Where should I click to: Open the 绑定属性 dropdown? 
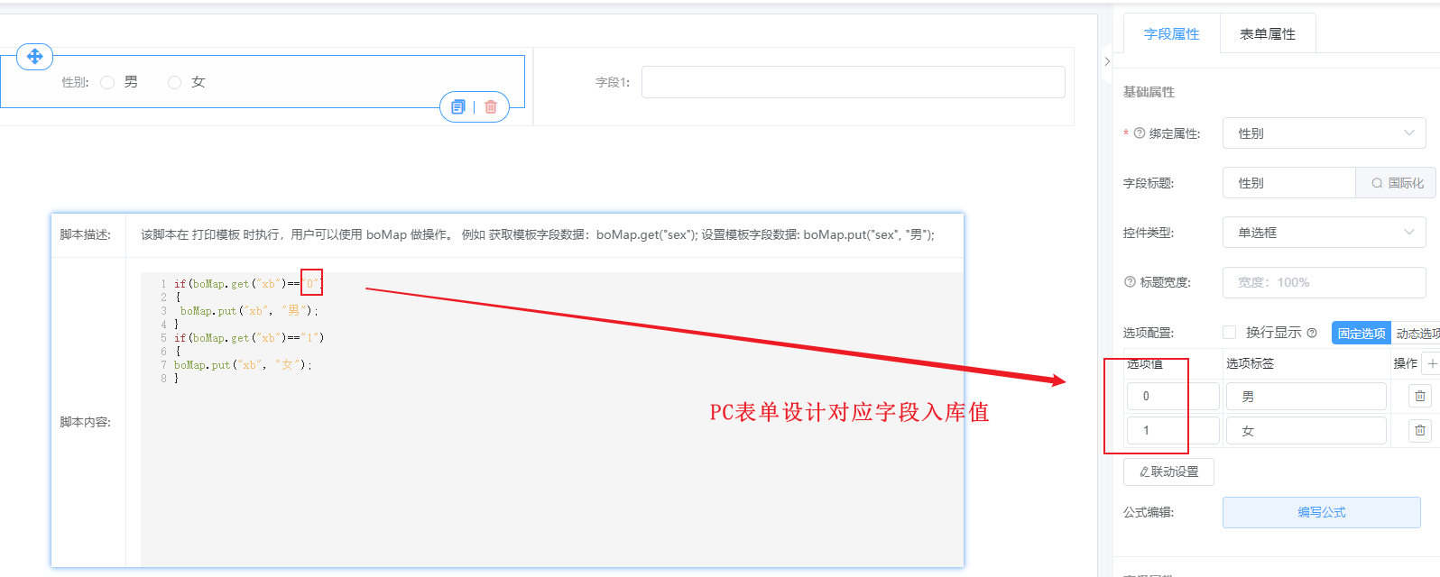tap(1324, 133)
